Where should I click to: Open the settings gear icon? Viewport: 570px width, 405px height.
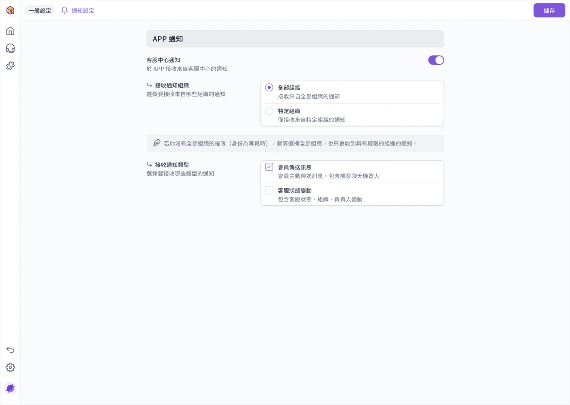click(10, 367)
